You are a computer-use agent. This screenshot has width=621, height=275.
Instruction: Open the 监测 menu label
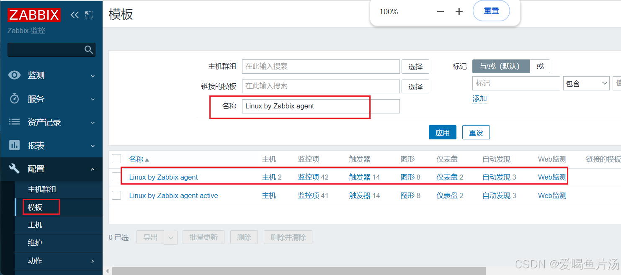(36, 75)
